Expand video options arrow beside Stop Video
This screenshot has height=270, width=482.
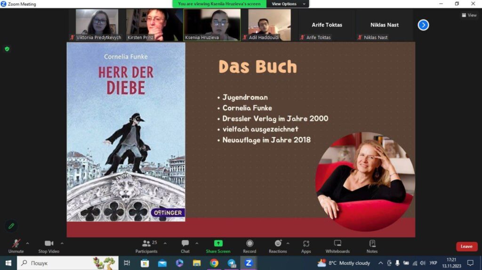tap(62, 243)
